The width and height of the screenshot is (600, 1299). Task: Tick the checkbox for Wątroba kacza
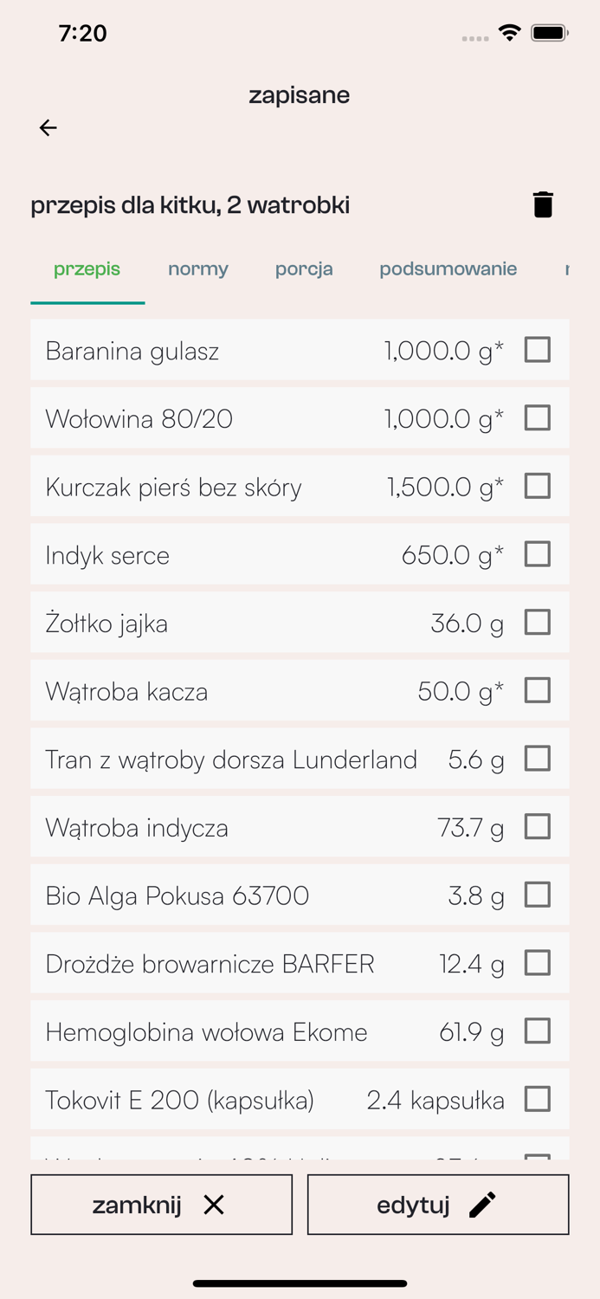click(x=538, y=690)
